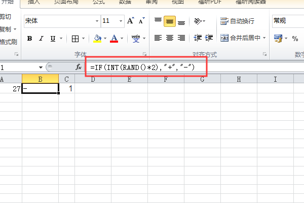Open the font name 宋体 dropdown
The width and height of the screenshot is (304, 203).
[97, 21]
